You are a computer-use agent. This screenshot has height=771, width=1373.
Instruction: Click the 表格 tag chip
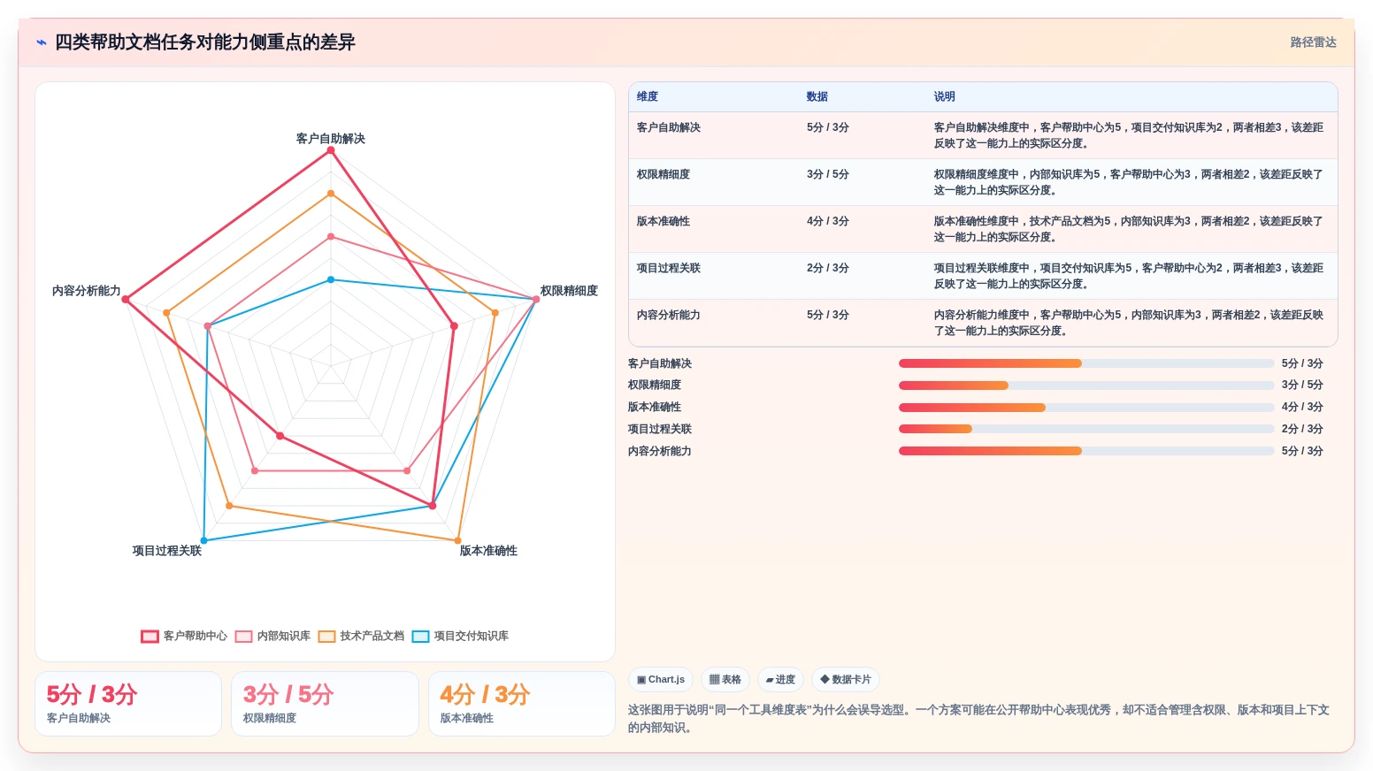click(x=725, y=680)
